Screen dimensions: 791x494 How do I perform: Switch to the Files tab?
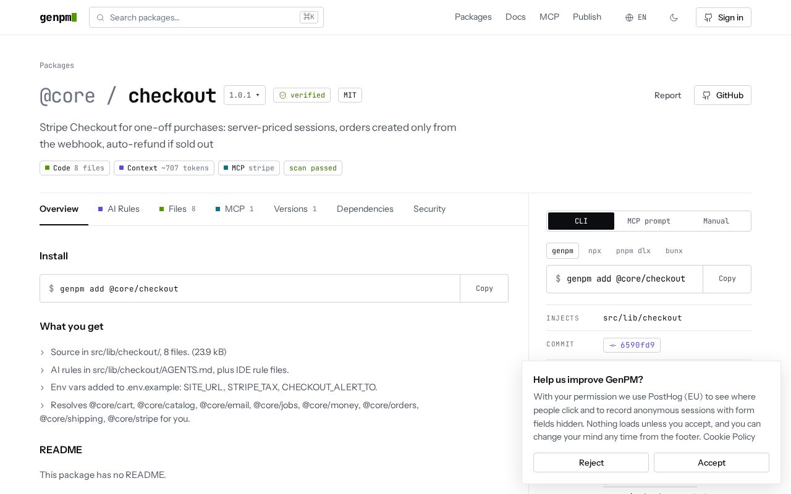click(177, 209)
